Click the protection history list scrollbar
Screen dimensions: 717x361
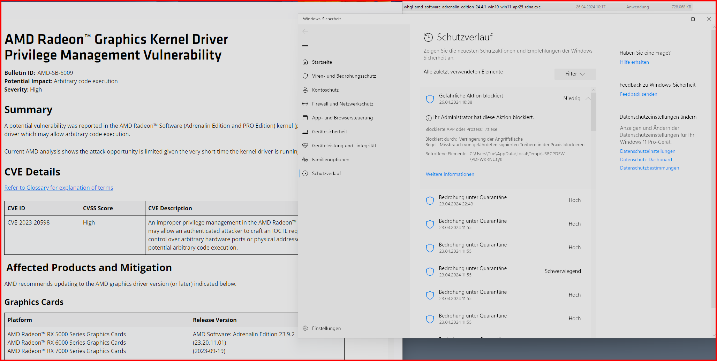(594, 111)
